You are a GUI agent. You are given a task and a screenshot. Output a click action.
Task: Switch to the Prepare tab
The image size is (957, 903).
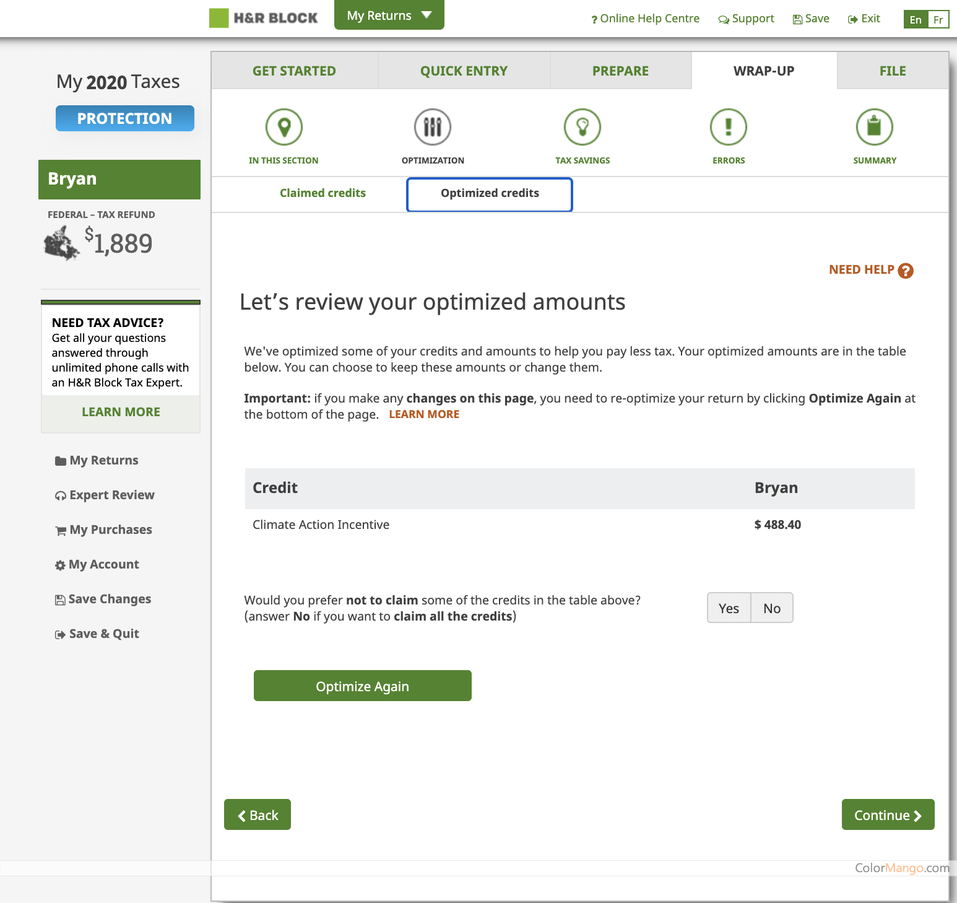620,70
